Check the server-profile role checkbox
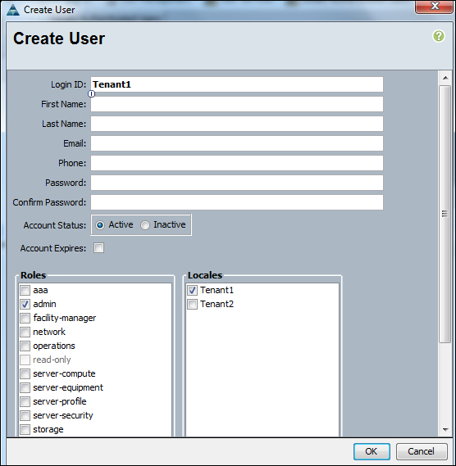The width and height of the screenshot is (456, 466). point(25,401)
